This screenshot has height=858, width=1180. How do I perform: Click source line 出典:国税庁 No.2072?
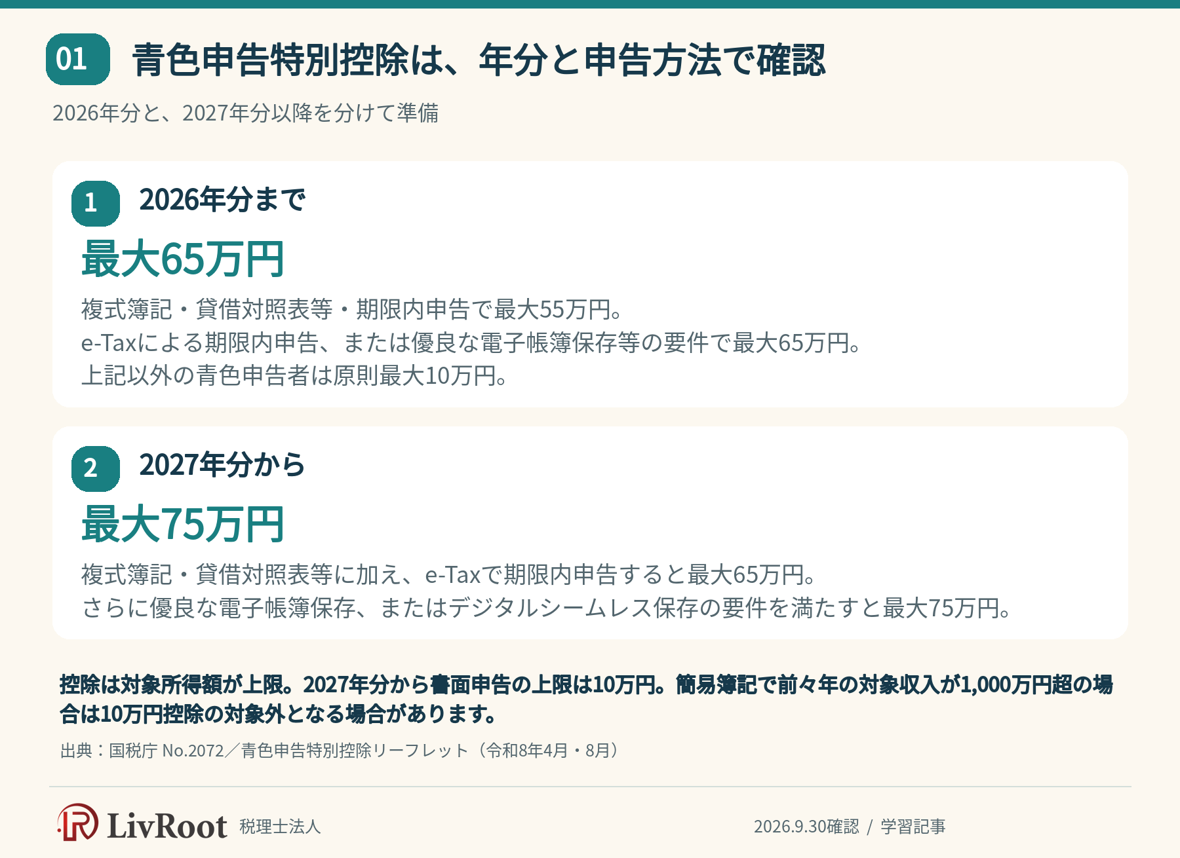339,751
